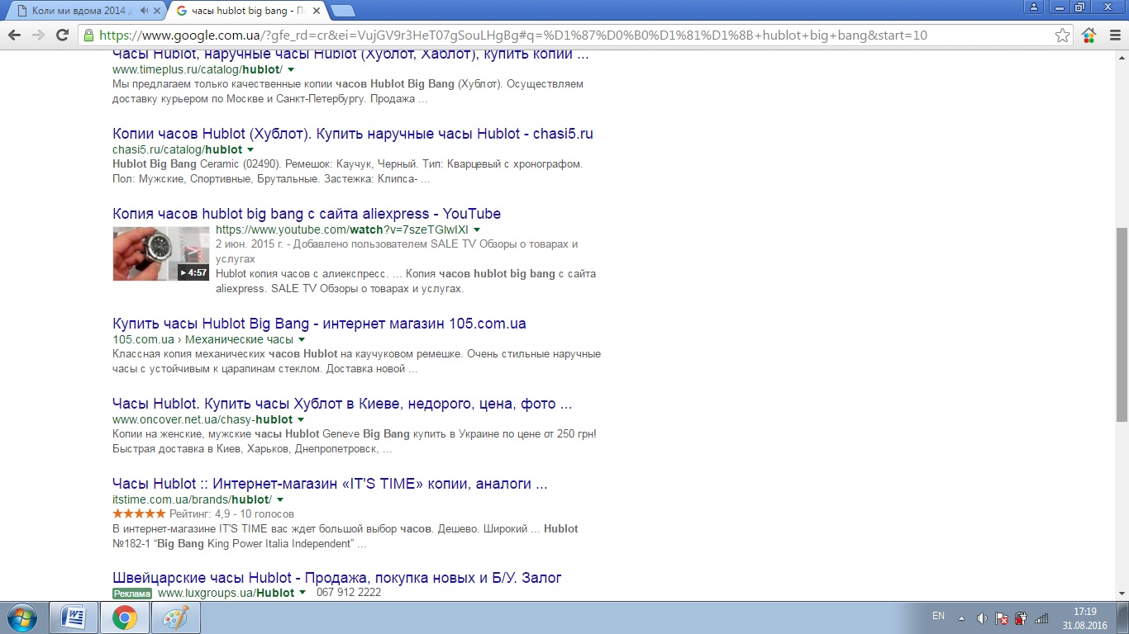Mute the audio icon on first tab
1129x634 pixels.
[x=144, y=11]
